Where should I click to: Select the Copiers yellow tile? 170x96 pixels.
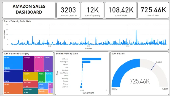(31, 76)
